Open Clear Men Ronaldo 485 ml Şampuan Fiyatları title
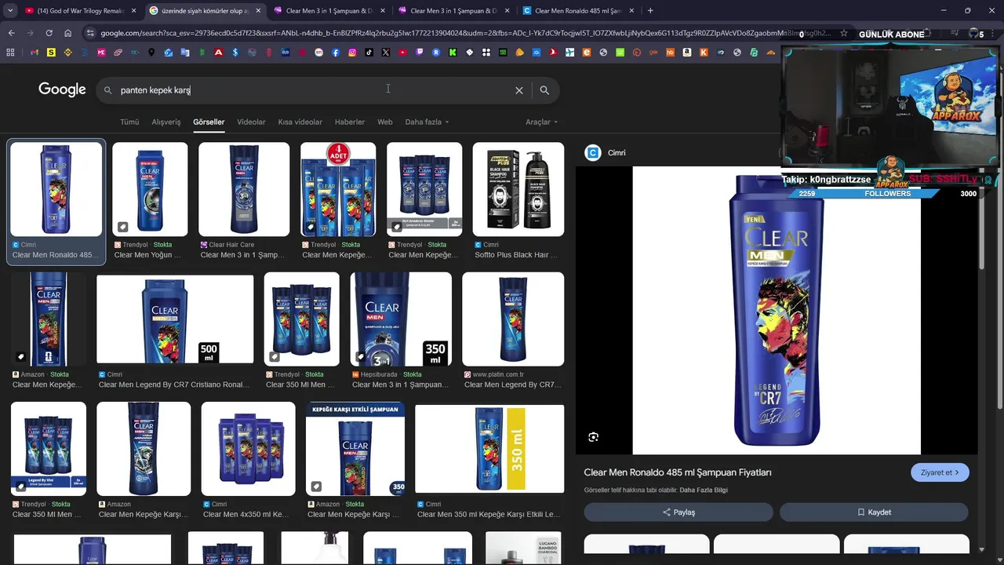Image resolution: width=1004 pixels, height=565 pixels. (678, 472)
